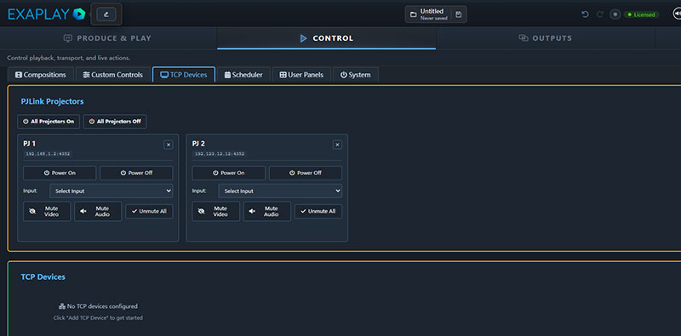681x336 pixels.
Task: Click the edit pencil button beside the logo
Action: click(x=106, y=14)
